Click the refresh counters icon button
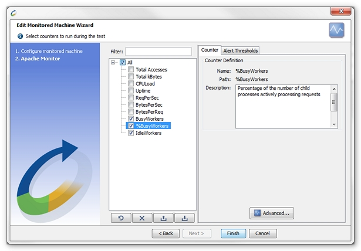This screenshot has width=361, height=251. [x=121, y=218]
